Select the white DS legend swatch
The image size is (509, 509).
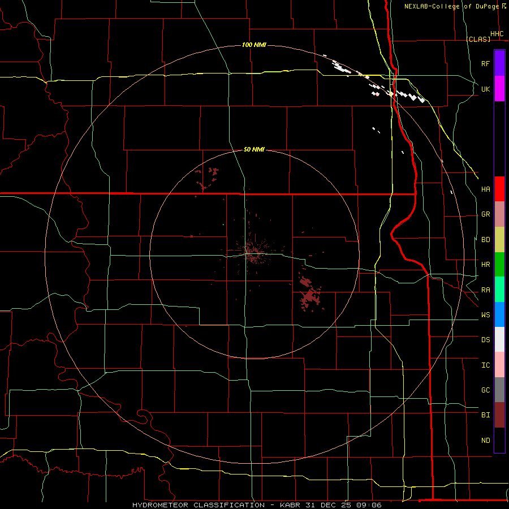[499, 339]
